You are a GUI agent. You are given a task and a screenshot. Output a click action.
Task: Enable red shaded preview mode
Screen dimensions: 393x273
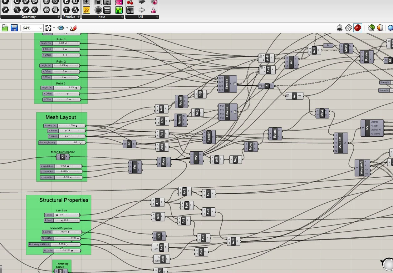[x=358, y=28]
